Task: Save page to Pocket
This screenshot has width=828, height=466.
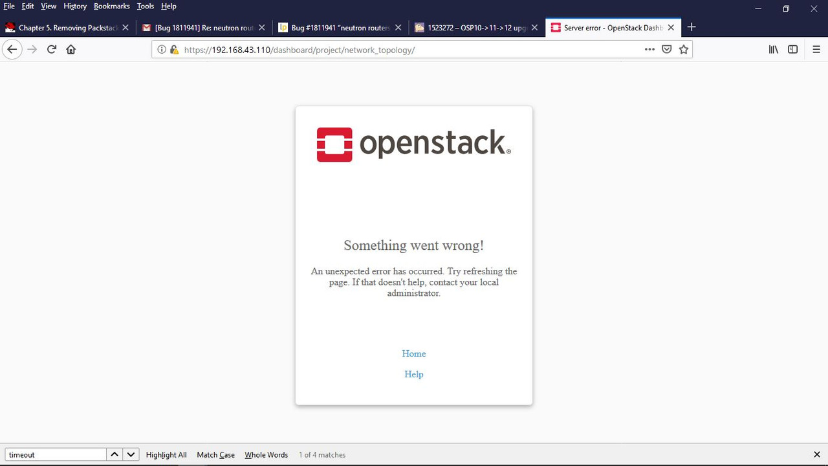Action: 667,49
